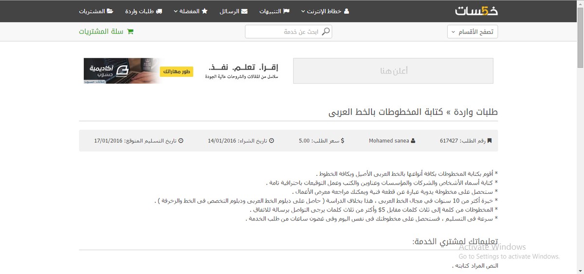Click the magnifier icon in search box
The height and width of the screenshot is (274, 584).
[327, 32]
